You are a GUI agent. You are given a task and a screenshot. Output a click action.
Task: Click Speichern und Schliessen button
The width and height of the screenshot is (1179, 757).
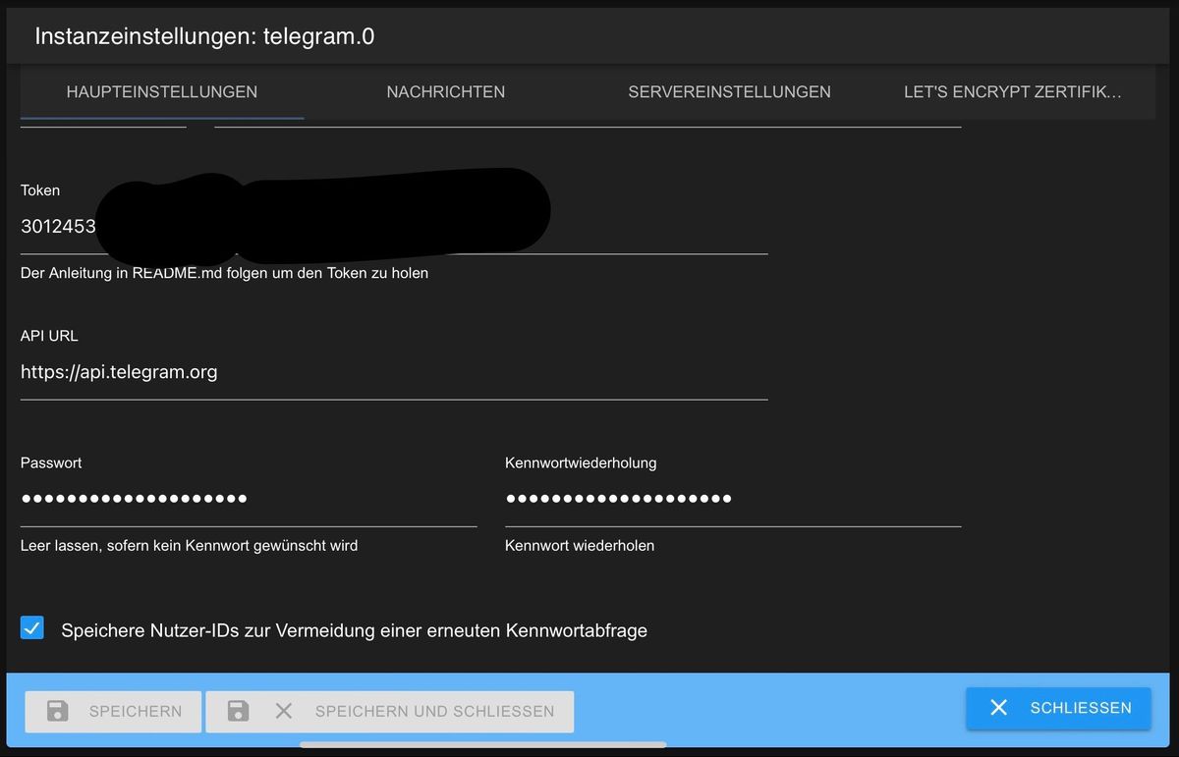[390, 711]
